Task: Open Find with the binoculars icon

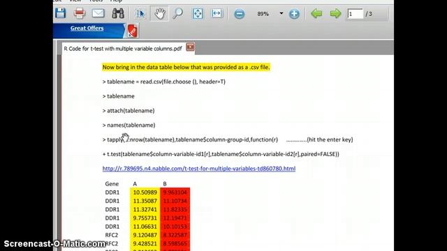Action: (118, 13)
